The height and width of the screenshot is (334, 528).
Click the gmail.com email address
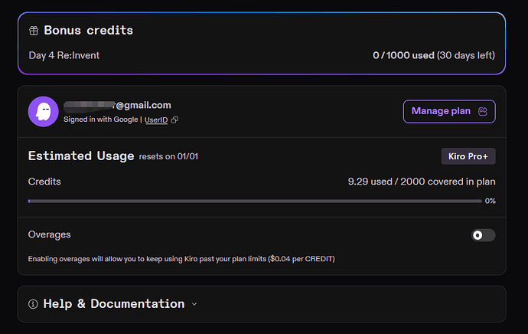pos(117,105)
